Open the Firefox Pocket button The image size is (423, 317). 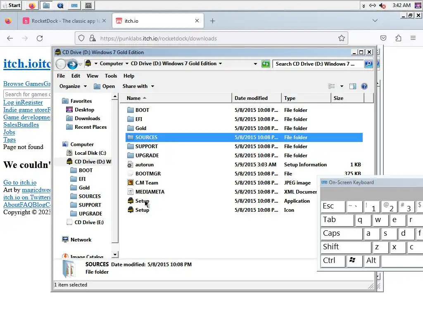tap(383, 38)
